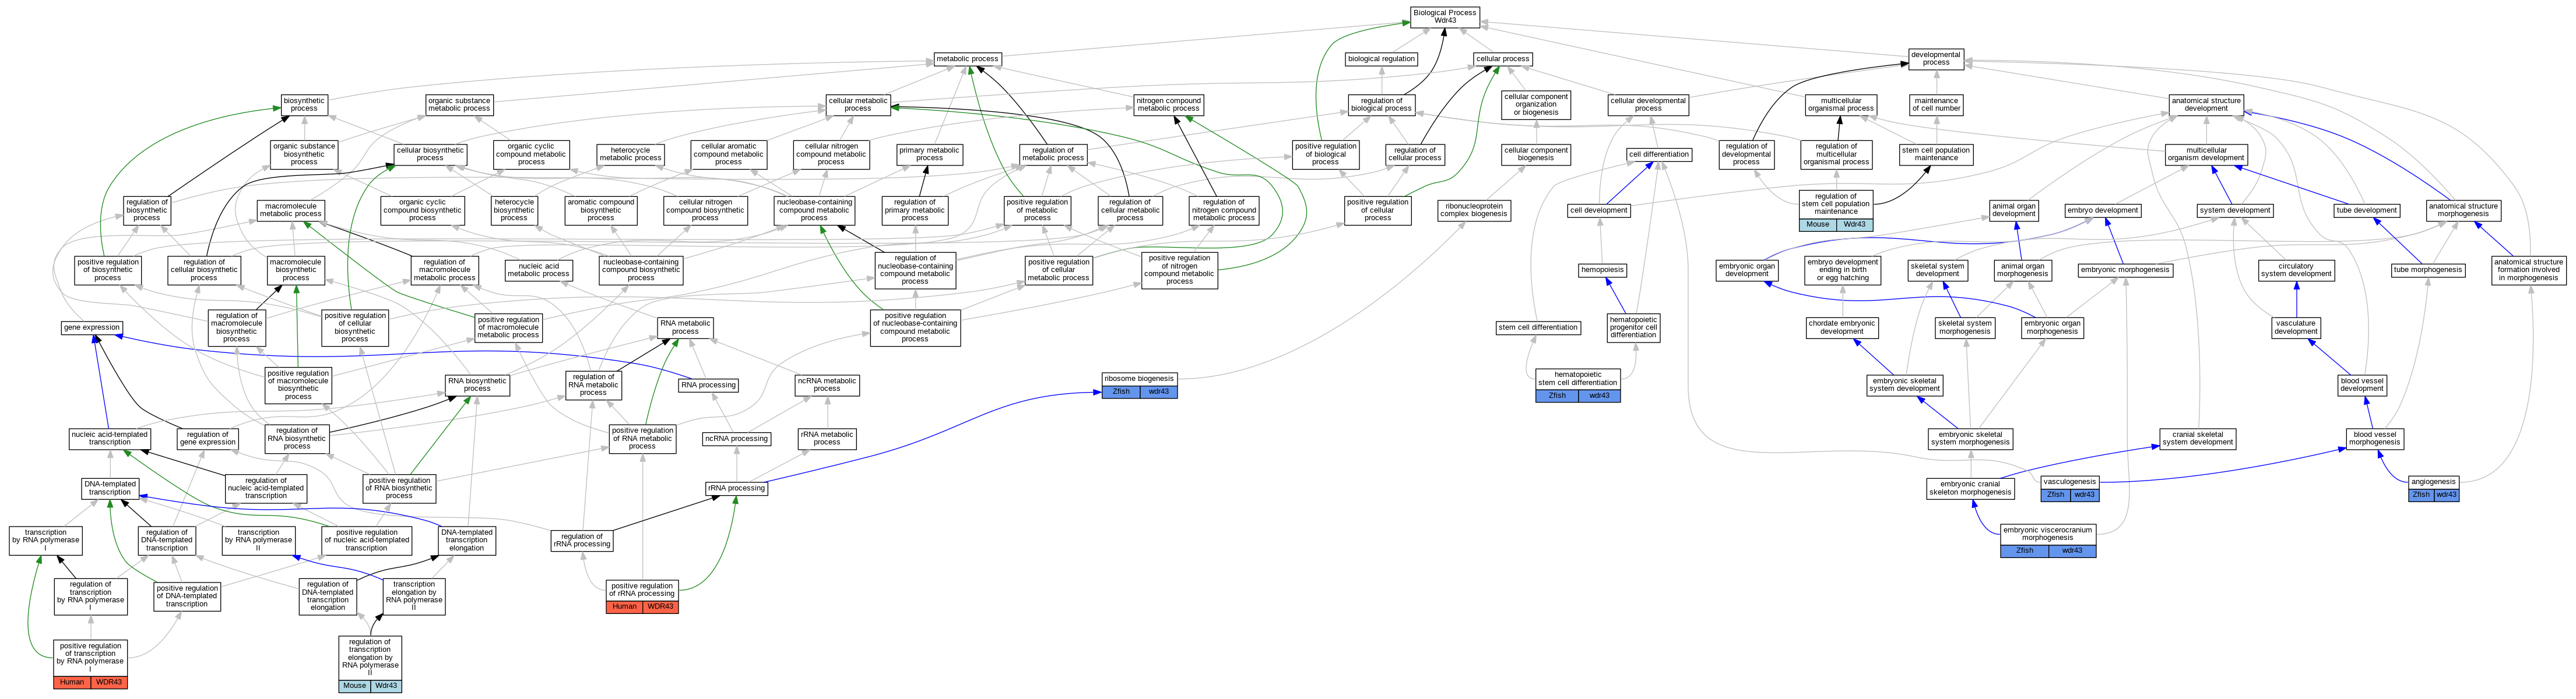
Task: Click the gene expression node
Action: tap(92, 327)
